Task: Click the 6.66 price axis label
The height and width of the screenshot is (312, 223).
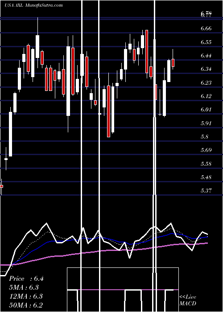Action: click(206, 29)
